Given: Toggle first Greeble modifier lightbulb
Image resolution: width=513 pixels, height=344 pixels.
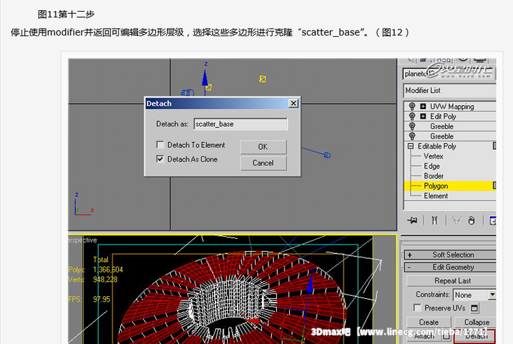Looking at the screenshot, I should 412,126.
